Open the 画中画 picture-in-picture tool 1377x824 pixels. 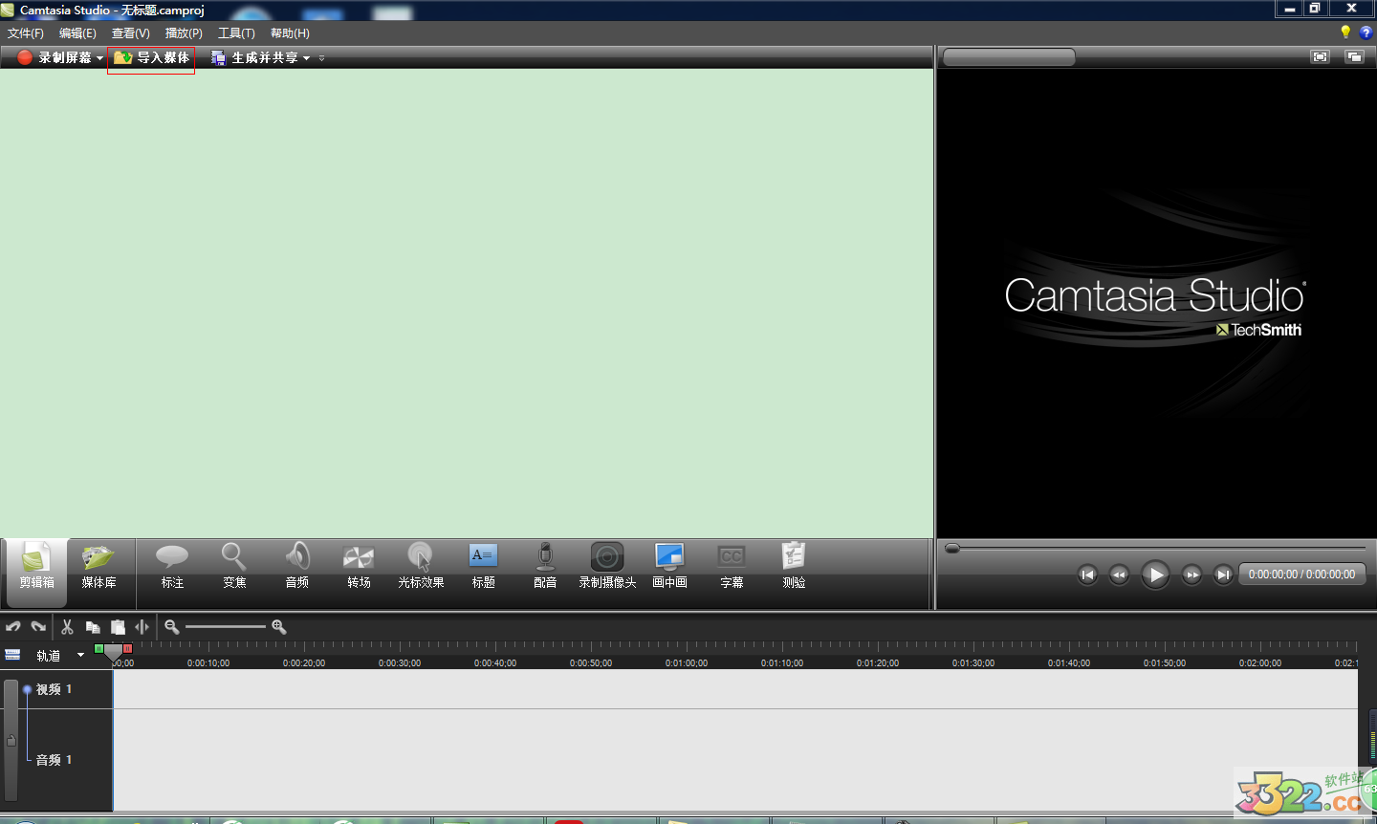[669, 567]
